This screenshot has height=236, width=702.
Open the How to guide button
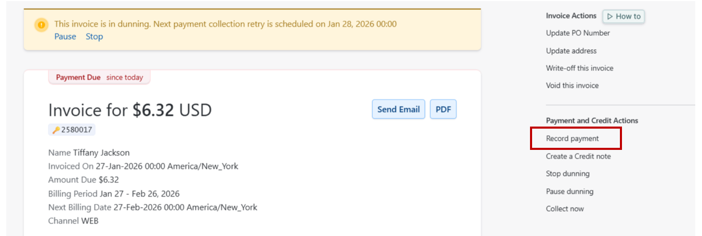pos(624,17)
